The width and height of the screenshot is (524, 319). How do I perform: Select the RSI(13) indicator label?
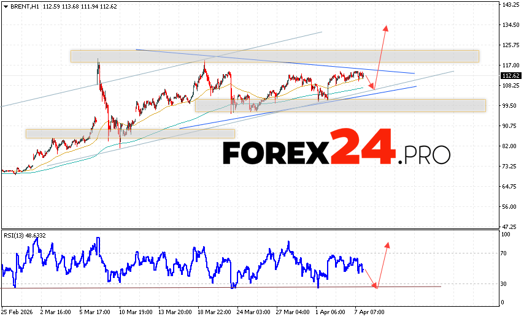(x=25, y=235)
